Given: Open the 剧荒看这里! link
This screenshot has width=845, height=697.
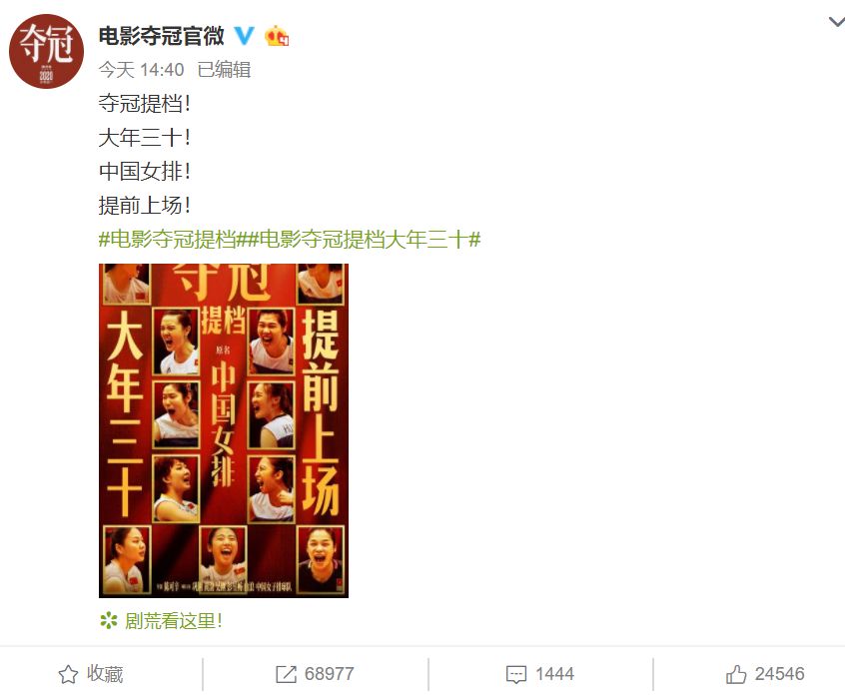Looking at the screenshot, I should [173, 620].
